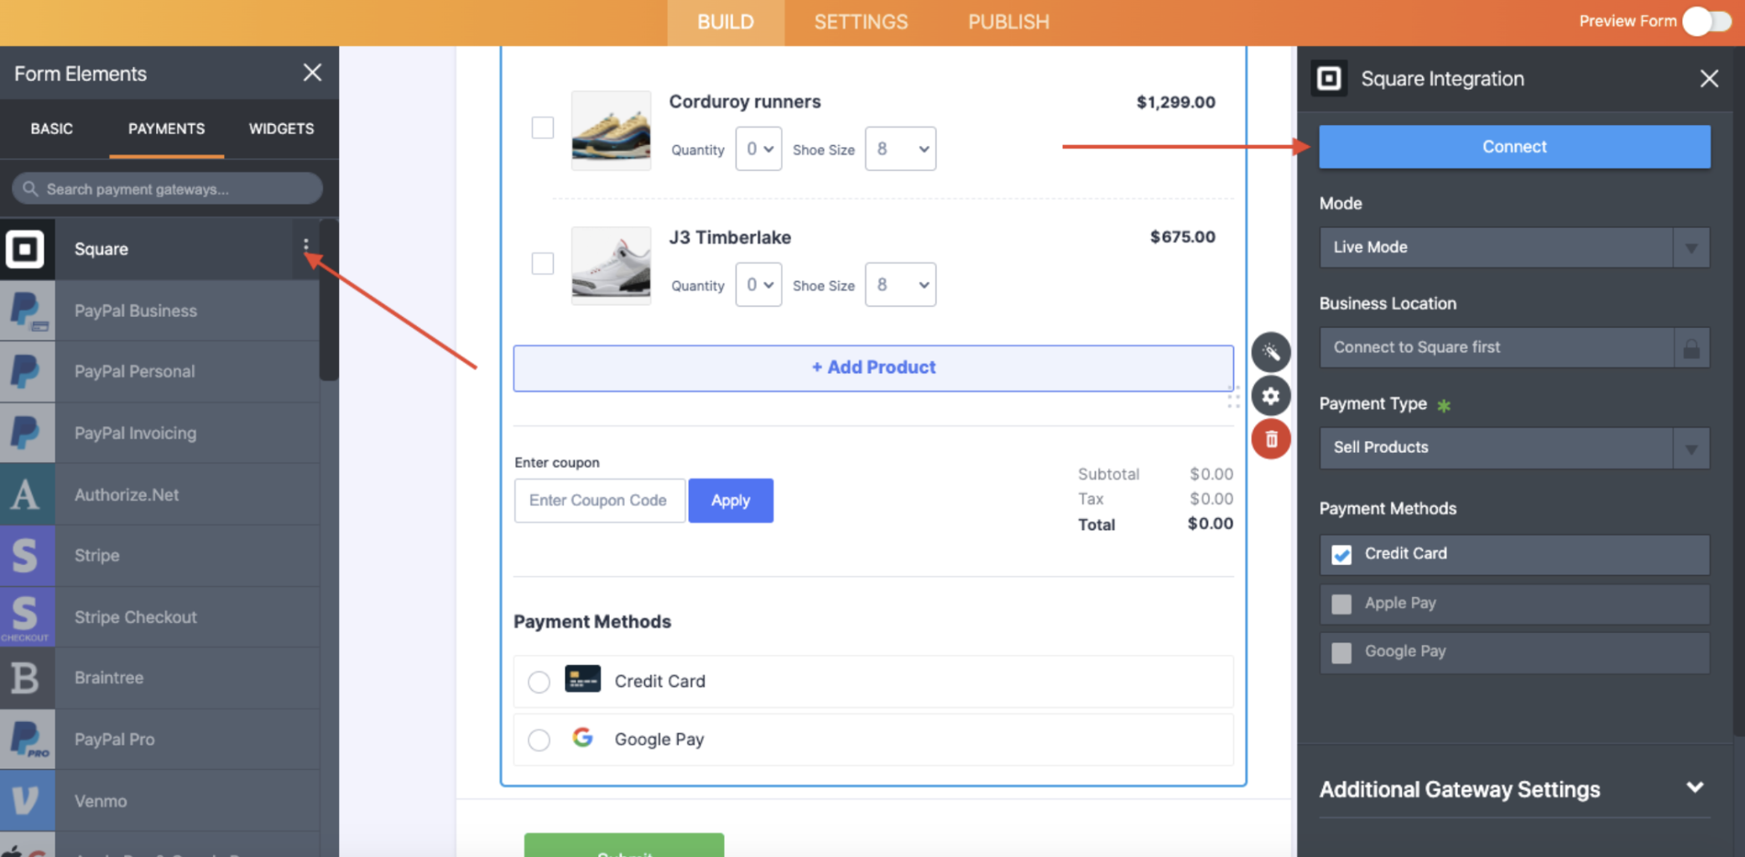Select the Stripe payment gateway icon
The image size is (1745, 857).
(x=26, y=555)
